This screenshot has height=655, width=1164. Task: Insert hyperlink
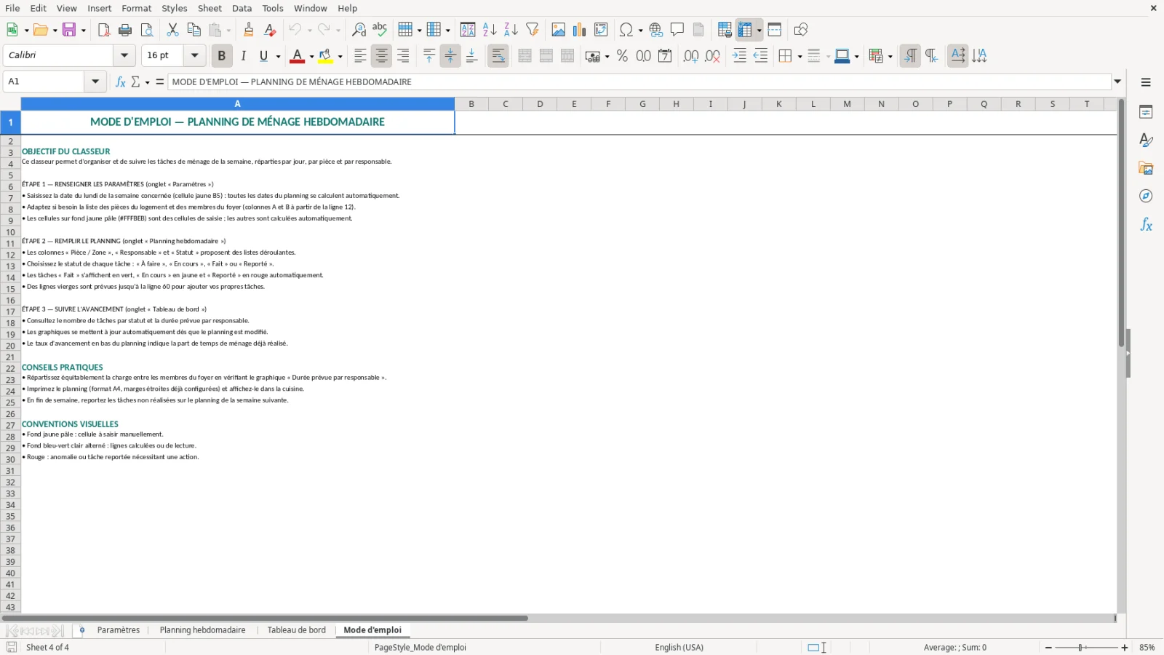click(x=656, y=30)
